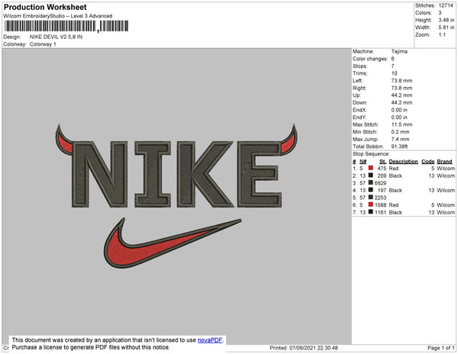Image resolution: width=458 pixels, height=354 pixels.
Task: Click the letter K in NIKE design
Action: tap(205, 174)
